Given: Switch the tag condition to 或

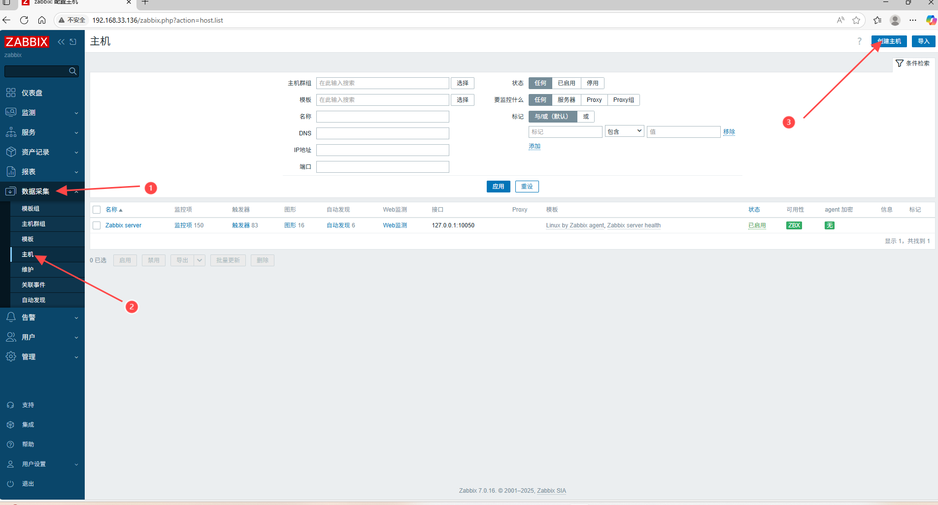Looking at the screenshot, I should pos(586,117).
